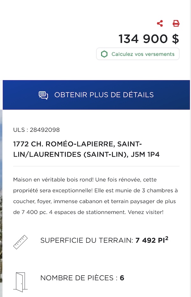191x297 pixels.
Task: Open Calculez vos versements calculator
Action: [x=138, y=54]
